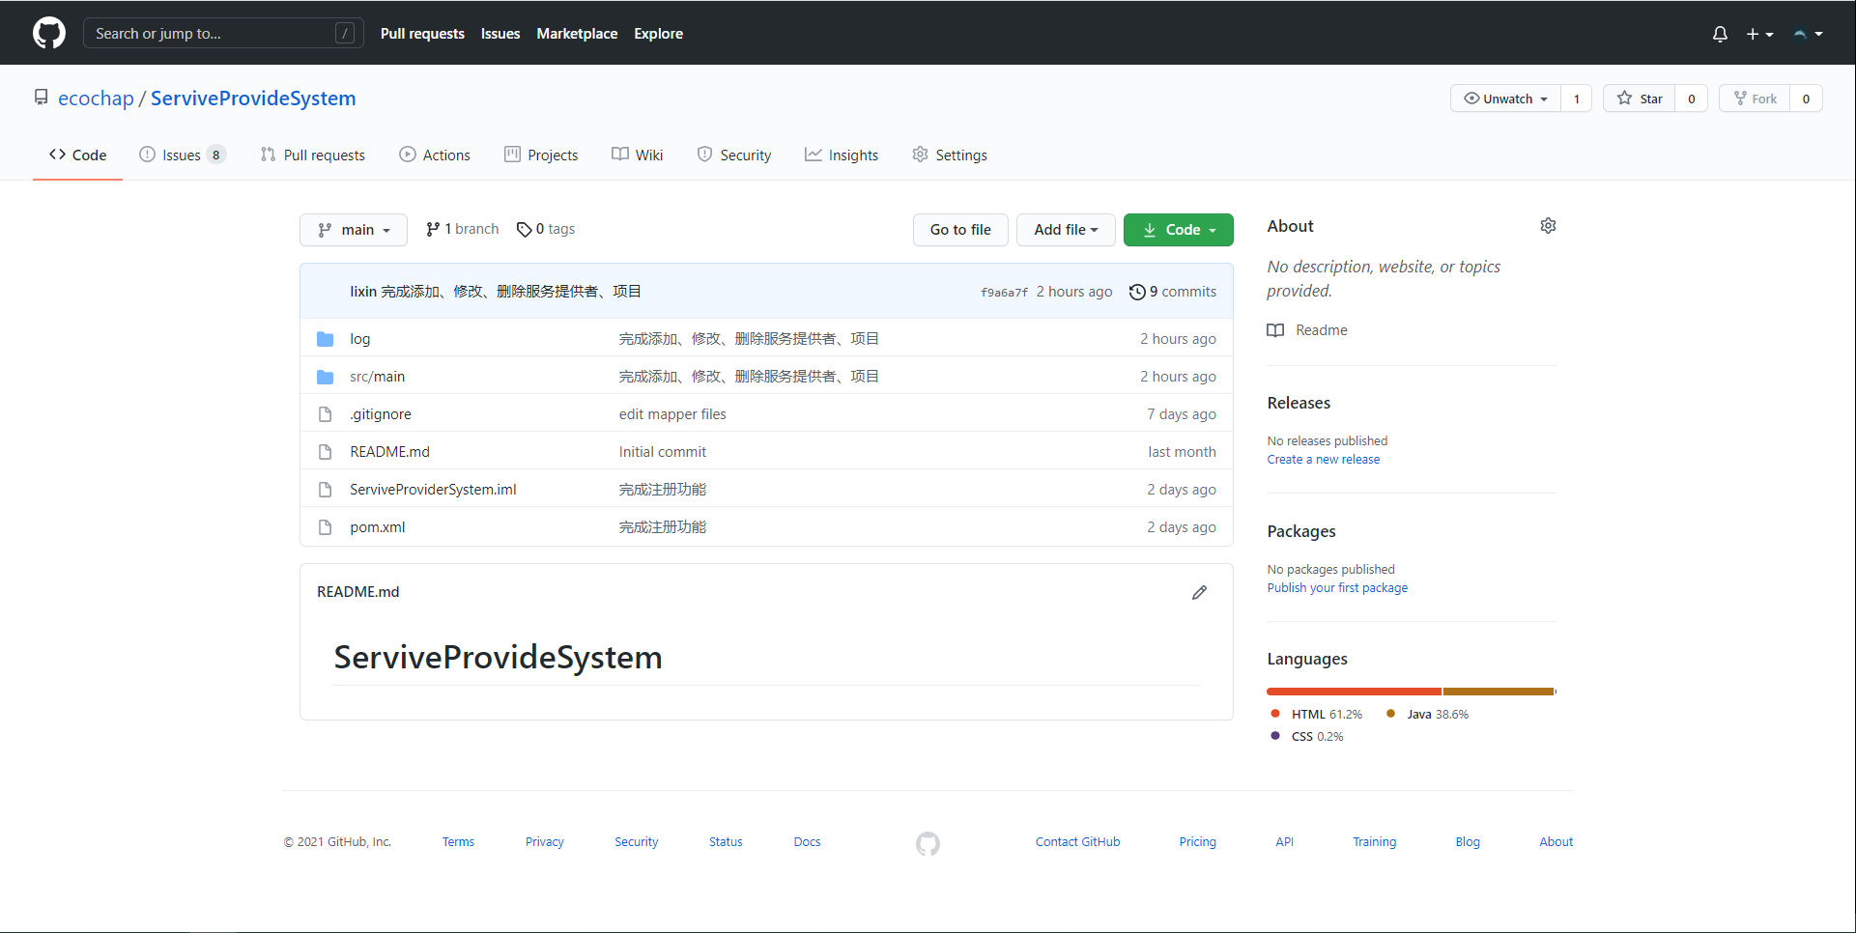The height and width of the screenshot is (933, 1856).
Task: Star the repository
Action: [1640, 99]
